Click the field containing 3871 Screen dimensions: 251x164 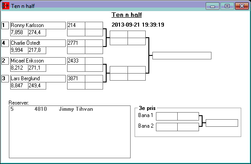(x=76, y=78)
